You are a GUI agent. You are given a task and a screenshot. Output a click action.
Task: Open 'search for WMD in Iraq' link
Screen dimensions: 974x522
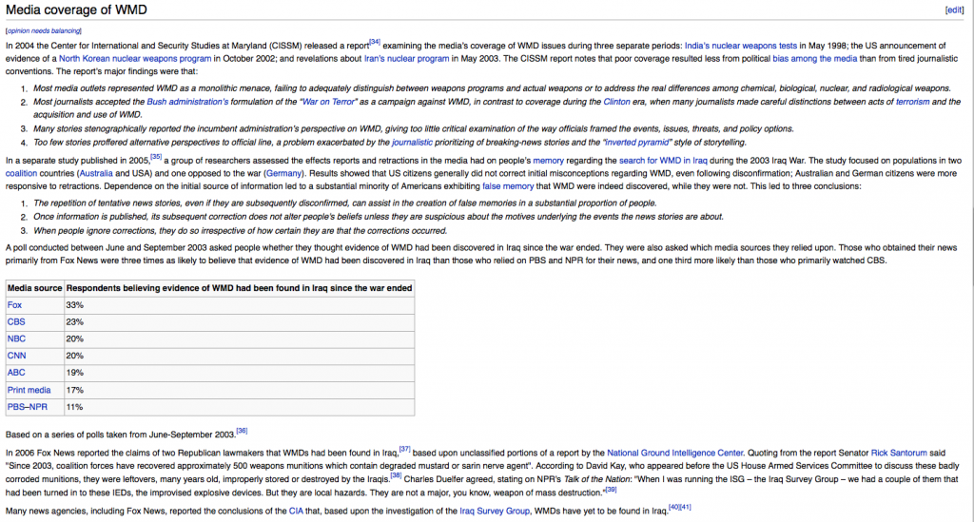[663, 161]
